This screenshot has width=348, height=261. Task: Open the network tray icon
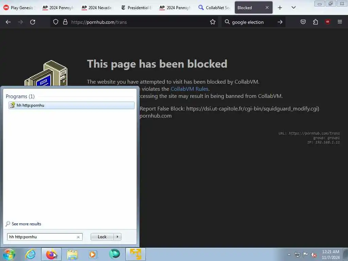(x=297, y=255)
